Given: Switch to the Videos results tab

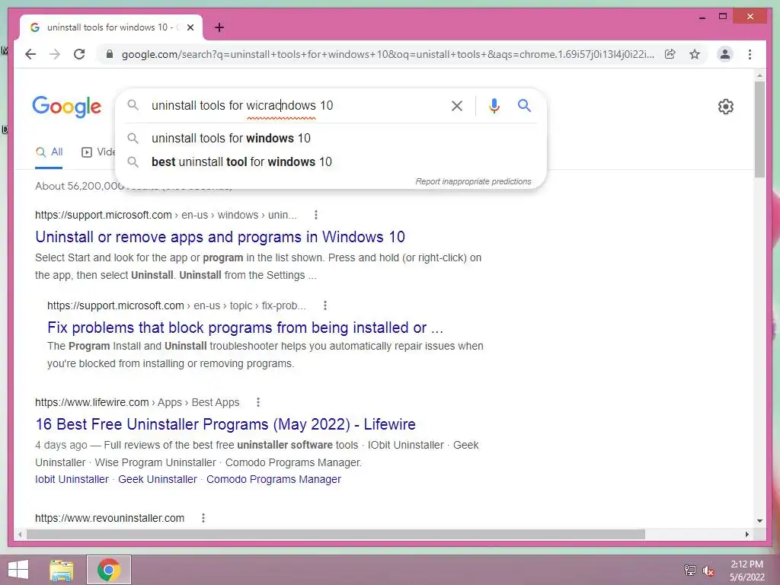Looking at the screenshot, I should 98,152.
